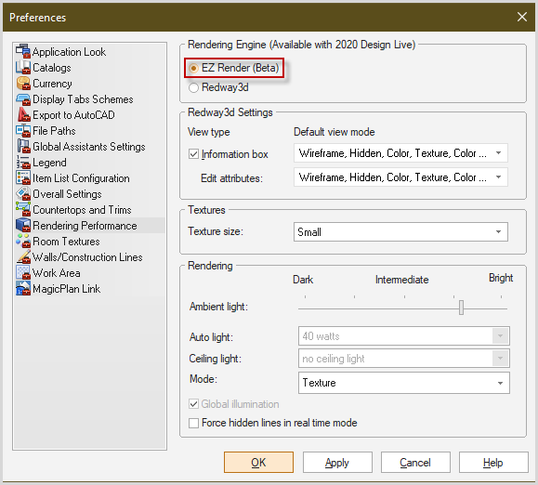Enable Force hidden lines in real time mode
Image resolution: width=538 pixels, height=485 pixels.
[193, 423]
